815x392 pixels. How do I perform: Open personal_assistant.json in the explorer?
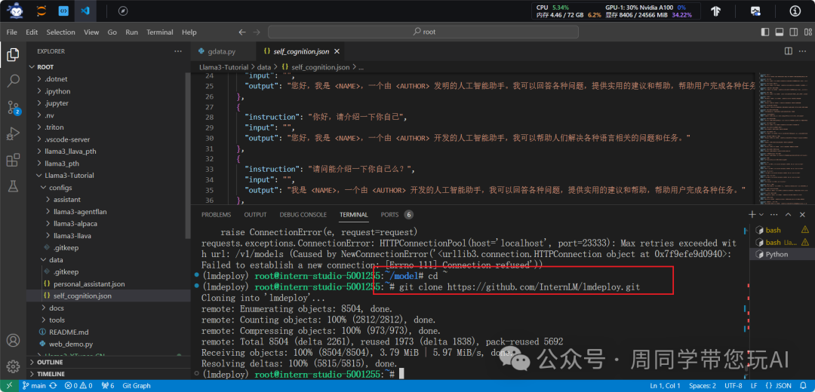pyautogui.click(x=89, y=284)
